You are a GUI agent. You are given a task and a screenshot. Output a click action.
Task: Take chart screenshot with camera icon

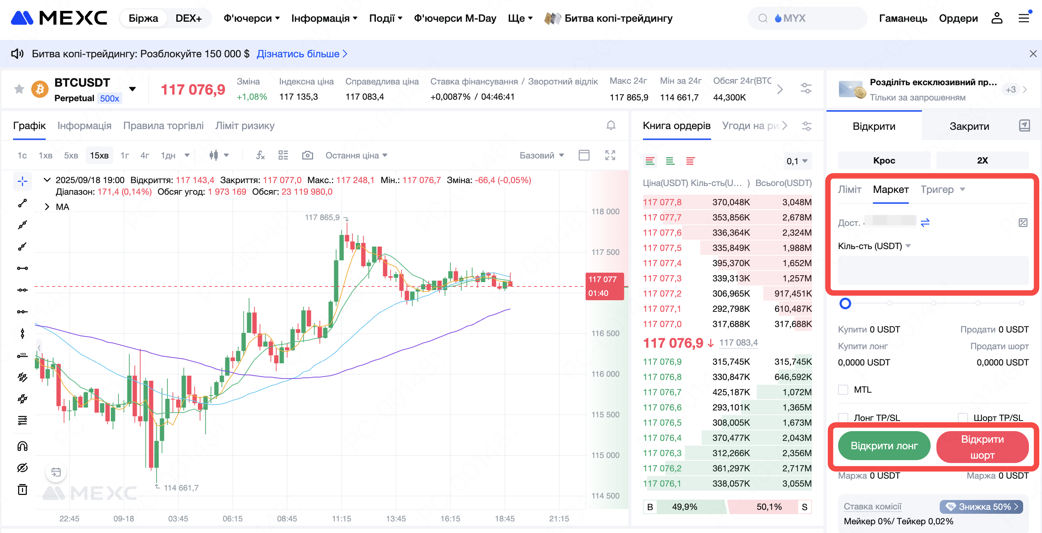click(x=307, y=155)
